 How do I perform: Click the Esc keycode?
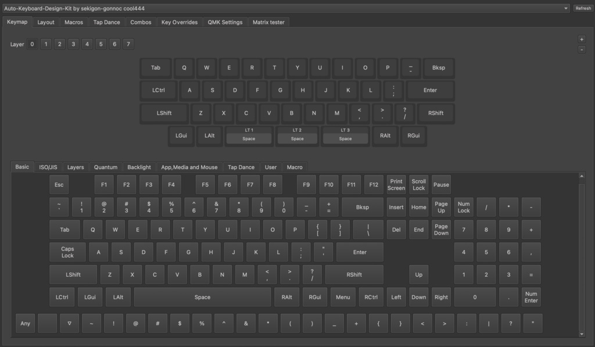pyautogui.click(x=59, y=184)
